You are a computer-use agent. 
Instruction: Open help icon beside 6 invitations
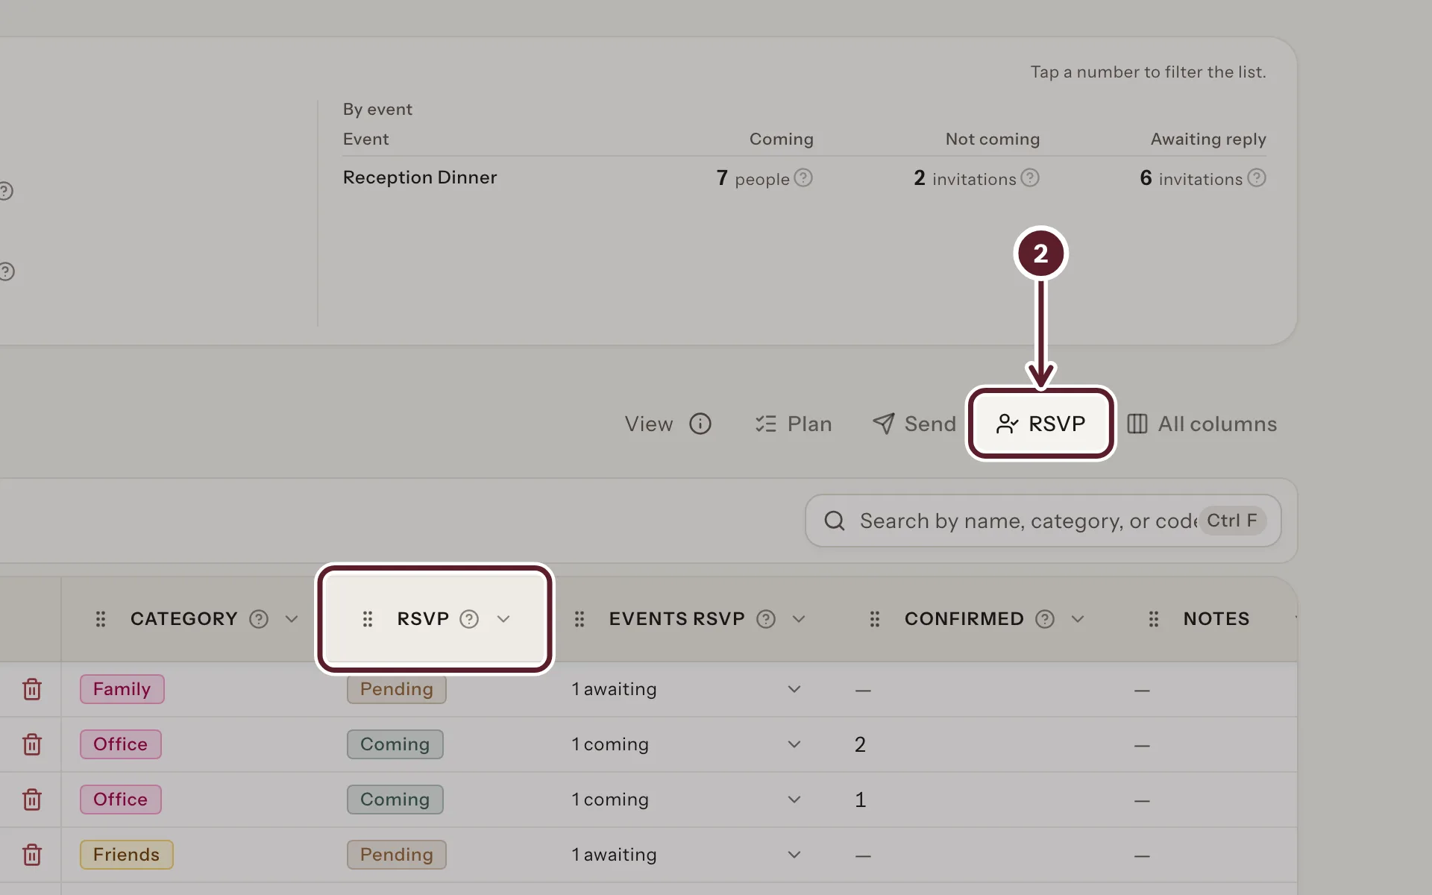click(x=1257, y=178)
